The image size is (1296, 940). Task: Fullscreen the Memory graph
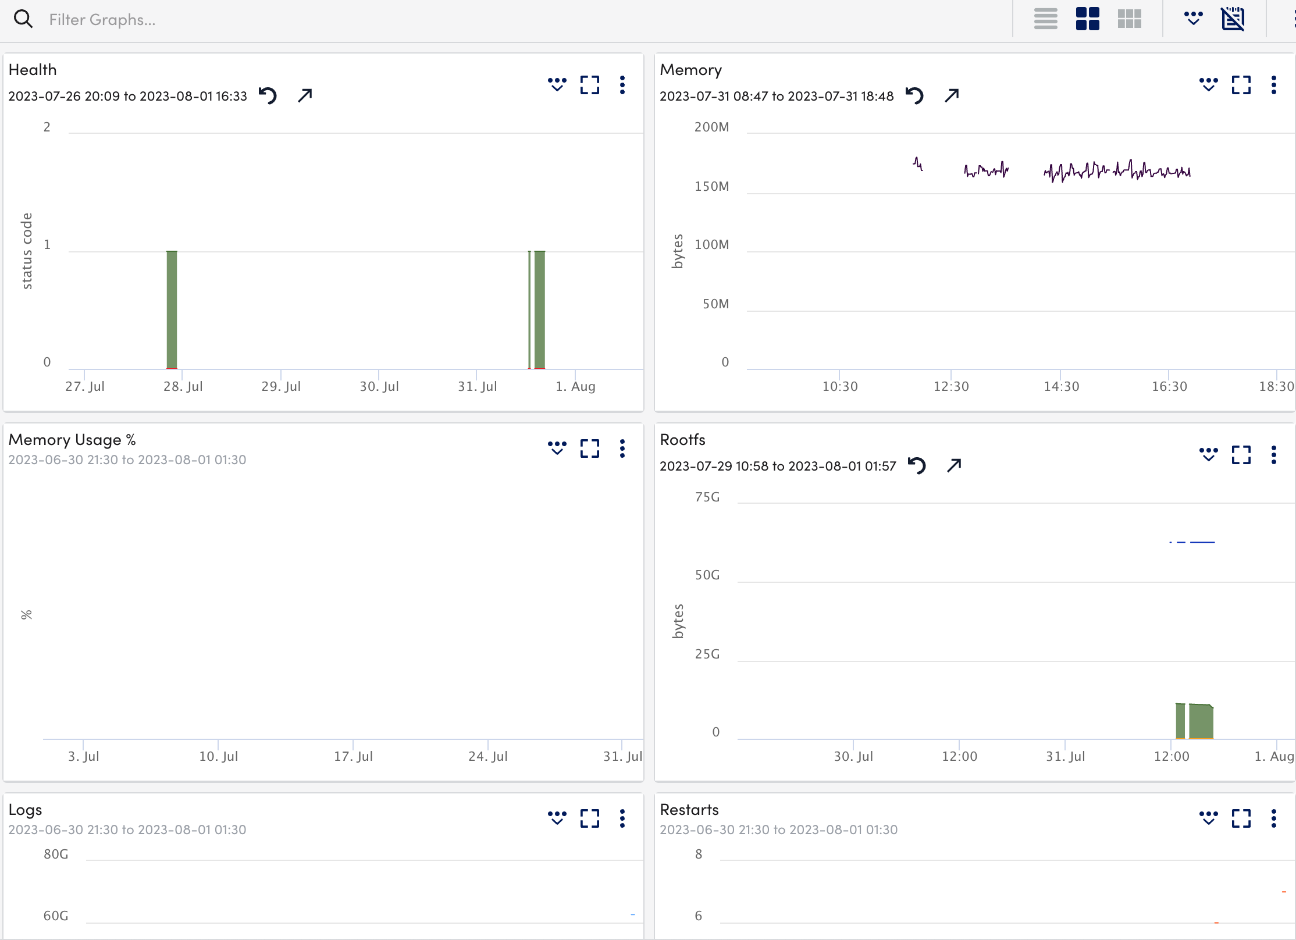1241,85
